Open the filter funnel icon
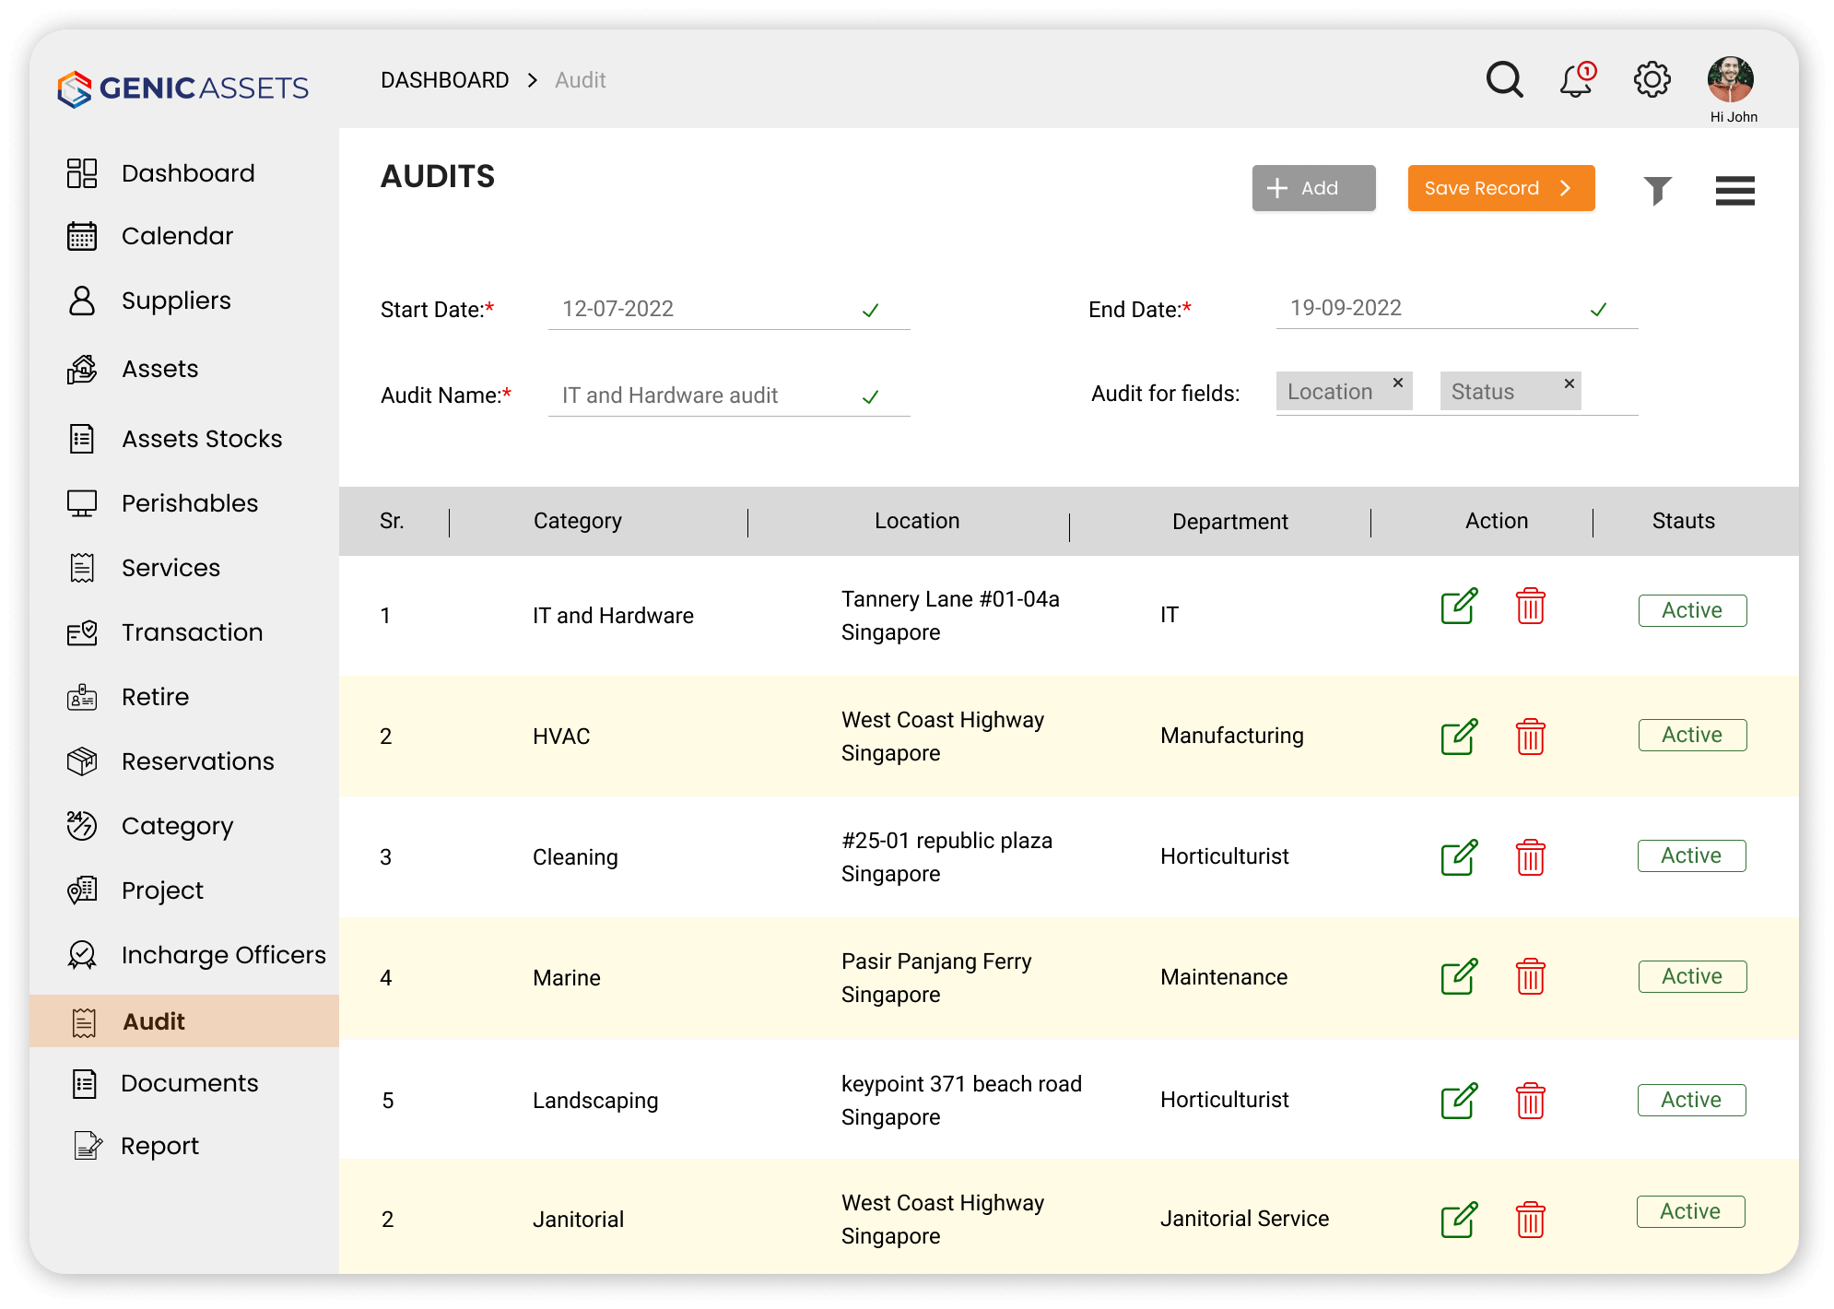Viewport: 1834px width, 1309px height. tap(1658, 189)
